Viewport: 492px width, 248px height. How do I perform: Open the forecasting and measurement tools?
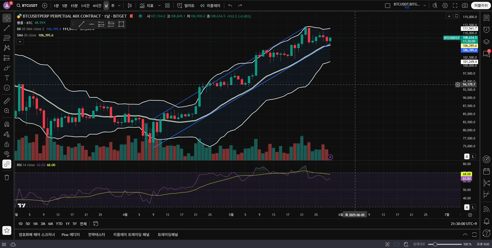tap(7, 58)
